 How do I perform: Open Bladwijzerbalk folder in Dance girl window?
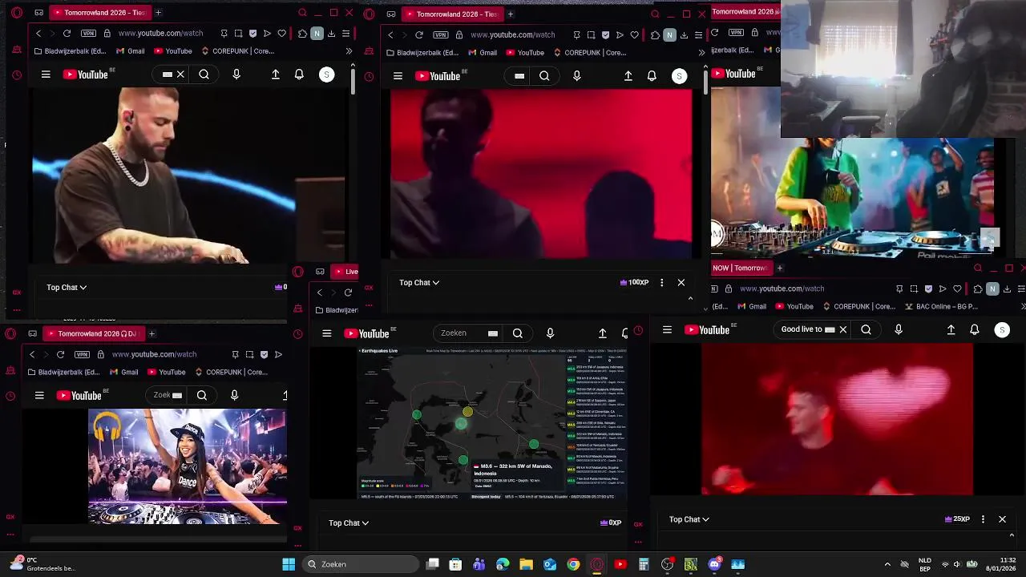coord(66,372)
